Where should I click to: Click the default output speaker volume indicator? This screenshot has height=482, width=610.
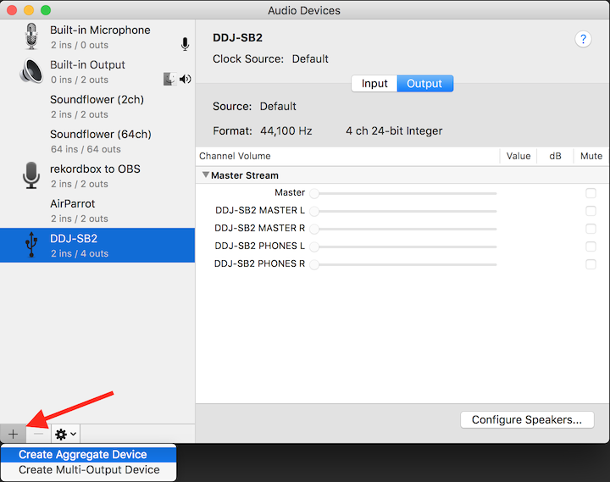click(186, 80)
